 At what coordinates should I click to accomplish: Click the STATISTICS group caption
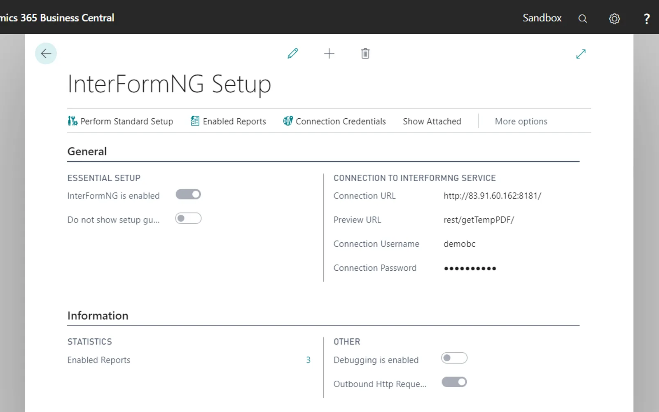point(90,342)
